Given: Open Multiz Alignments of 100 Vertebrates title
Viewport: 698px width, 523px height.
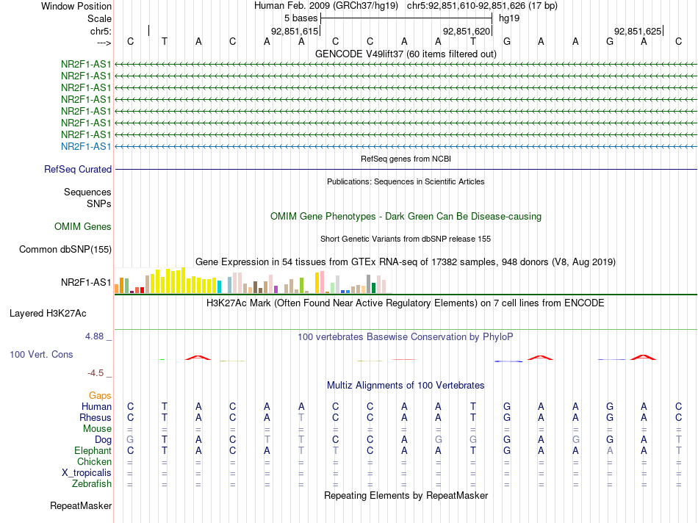Looking at the screenshot, I should (x=406, y=386).
